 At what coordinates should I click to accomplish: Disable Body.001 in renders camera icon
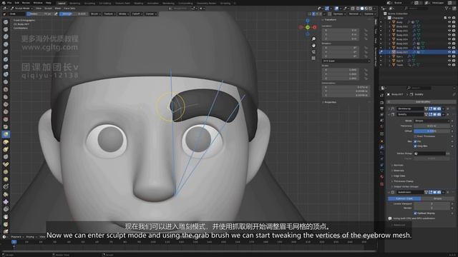[454, 26]
